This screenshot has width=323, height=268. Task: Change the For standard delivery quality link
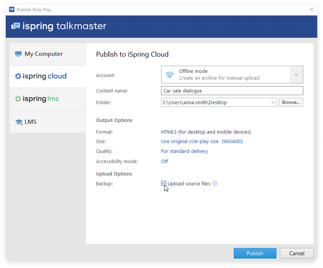coord(185,151)
